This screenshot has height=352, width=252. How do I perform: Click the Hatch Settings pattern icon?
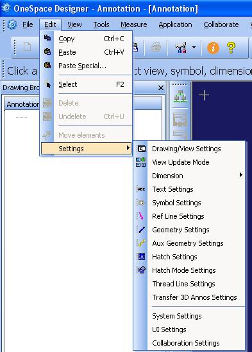141,256
